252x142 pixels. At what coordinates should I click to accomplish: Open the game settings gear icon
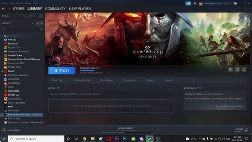[x=230, y=69]
